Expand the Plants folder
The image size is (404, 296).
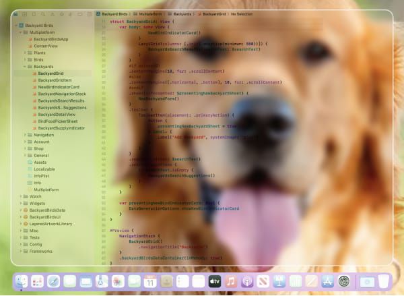25,53
